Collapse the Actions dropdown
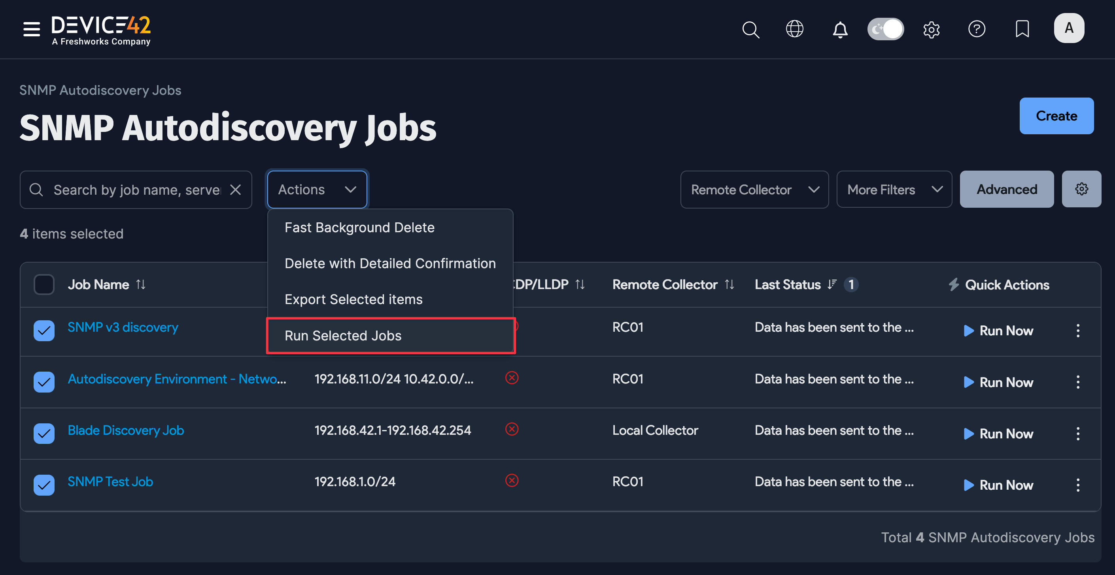This screenshot has height=575, width=1115. click(x=317, y=189)
